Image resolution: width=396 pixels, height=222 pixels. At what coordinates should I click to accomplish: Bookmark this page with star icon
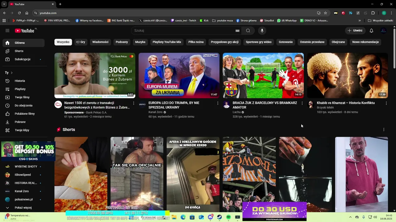pos(325,13)
